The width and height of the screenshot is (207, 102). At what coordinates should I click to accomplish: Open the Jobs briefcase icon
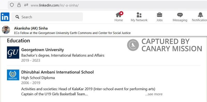coord(159,15)
